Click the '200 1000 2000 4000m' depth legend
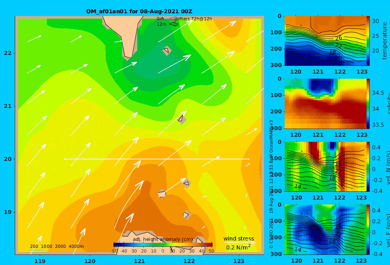Screen dimensions: 390x265 (x=57, y=246)
